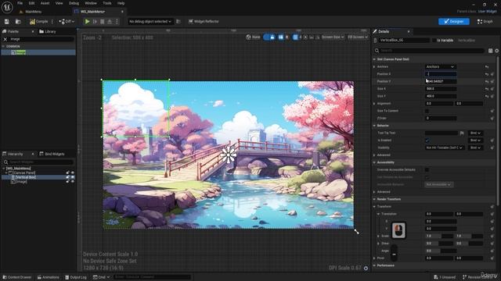Toggle lock for Image row
This screenshot has height=281, width=501.
[x=67, y=182]
